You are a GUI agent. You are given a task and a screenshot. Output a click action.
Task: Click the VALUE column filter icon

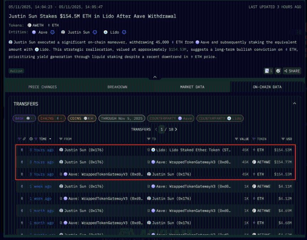(x=236, y=139)
